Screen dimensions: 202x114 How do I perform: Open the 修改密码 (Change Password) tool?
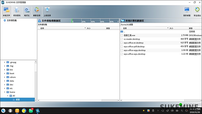pyautogui.click(x=17, y=11)
